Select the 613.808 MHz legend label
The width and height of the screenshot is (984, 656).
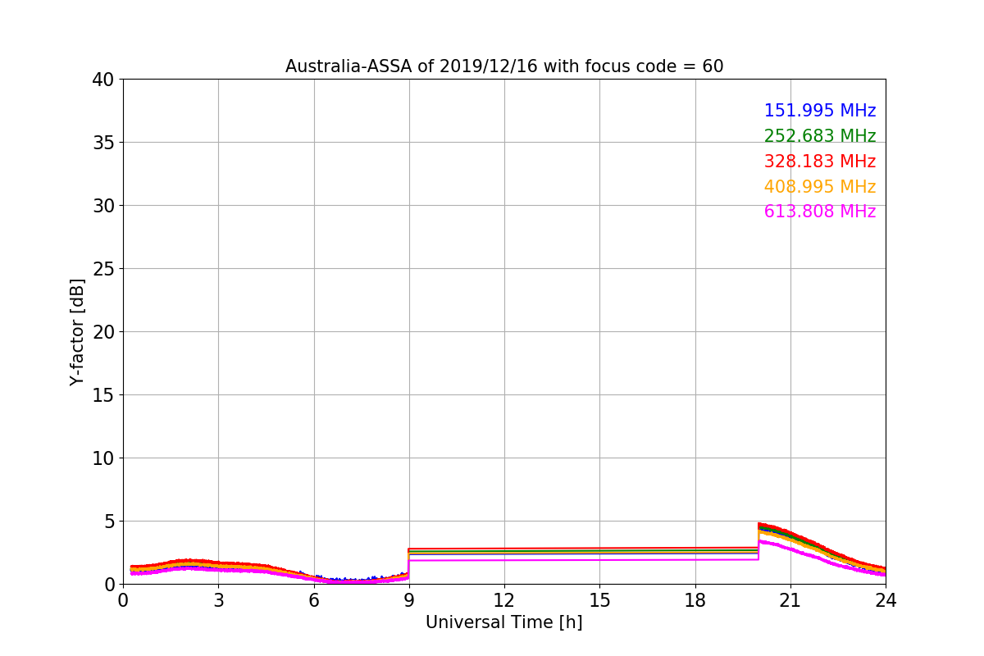[x=820, y=212]
